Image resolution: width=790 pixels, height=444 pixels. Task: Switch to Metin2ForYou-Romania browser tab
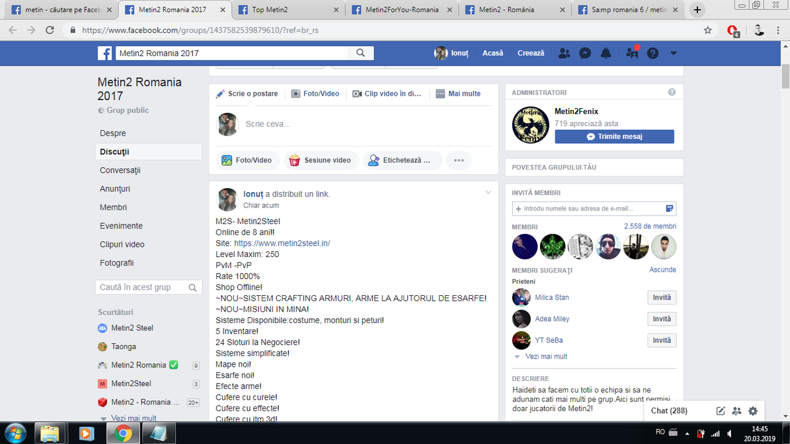click(401, 10)
